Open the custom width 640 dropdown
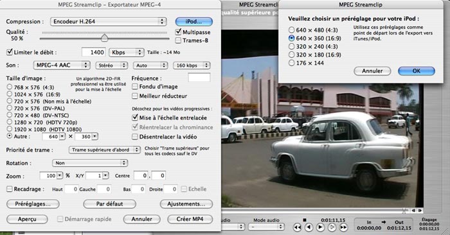This screenshot has height=235, width=450. (62, 137)
